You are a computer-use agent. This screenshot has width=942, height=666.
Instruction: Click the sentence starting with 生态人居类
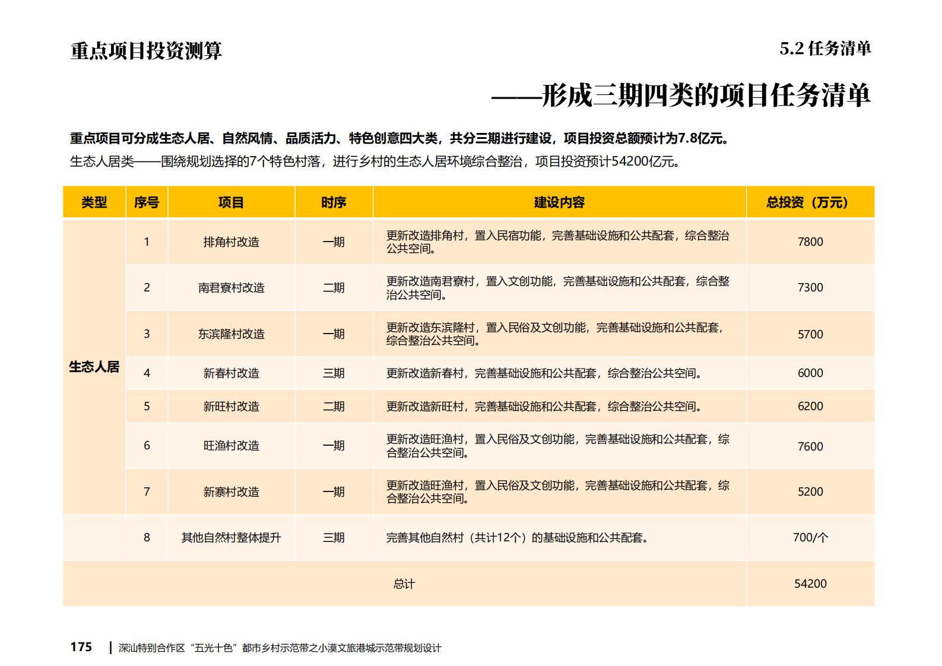pyautogui.click(x=375, y=161)
